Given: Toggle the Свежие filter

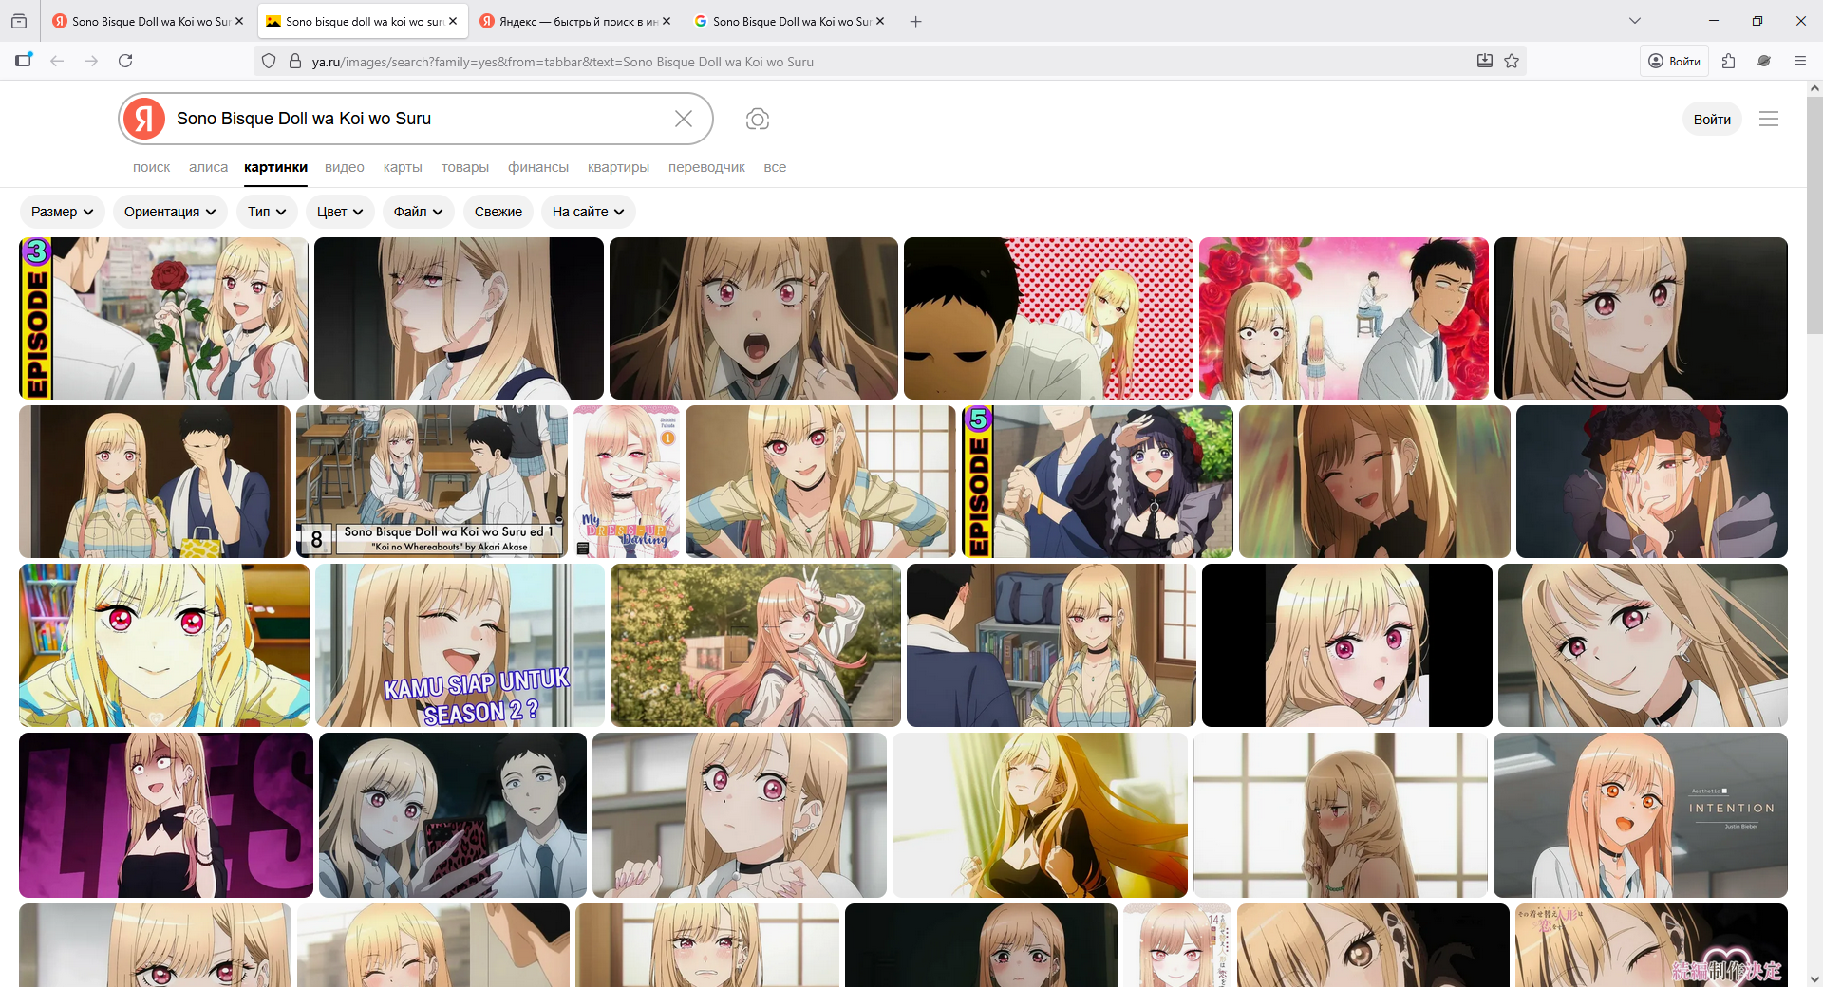Looking at the screenshot, I should [498, 212].
